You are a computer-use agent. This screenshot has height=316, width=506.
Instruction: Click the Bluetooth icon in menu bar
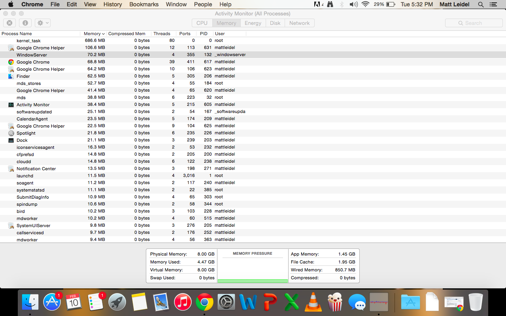tap(342, 4)
